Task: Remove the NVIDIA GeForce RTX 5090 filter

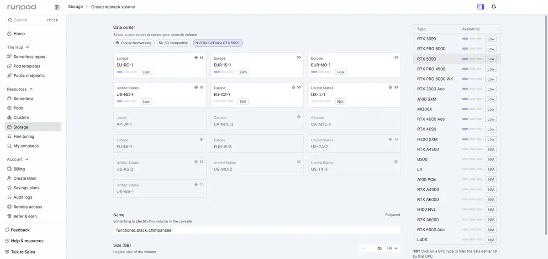Action: click(x=218, y=43)
